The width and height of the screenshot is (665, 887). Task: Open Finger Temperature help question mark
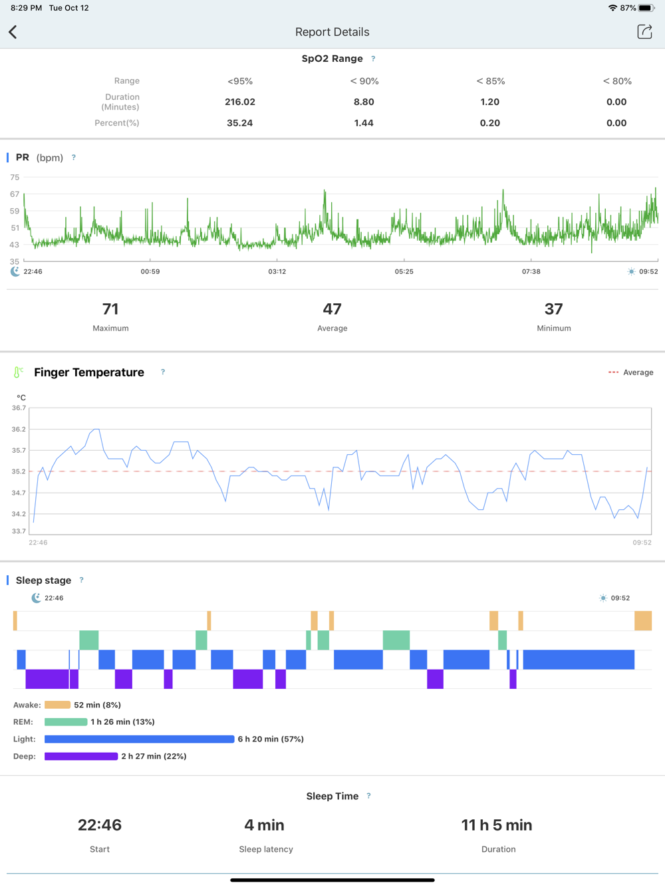pos(163,372)
